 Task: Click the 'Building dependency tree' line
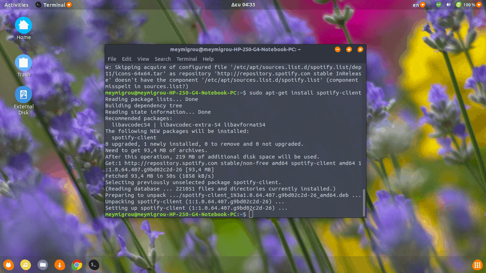pyautogui.click(x=144, y=106)
